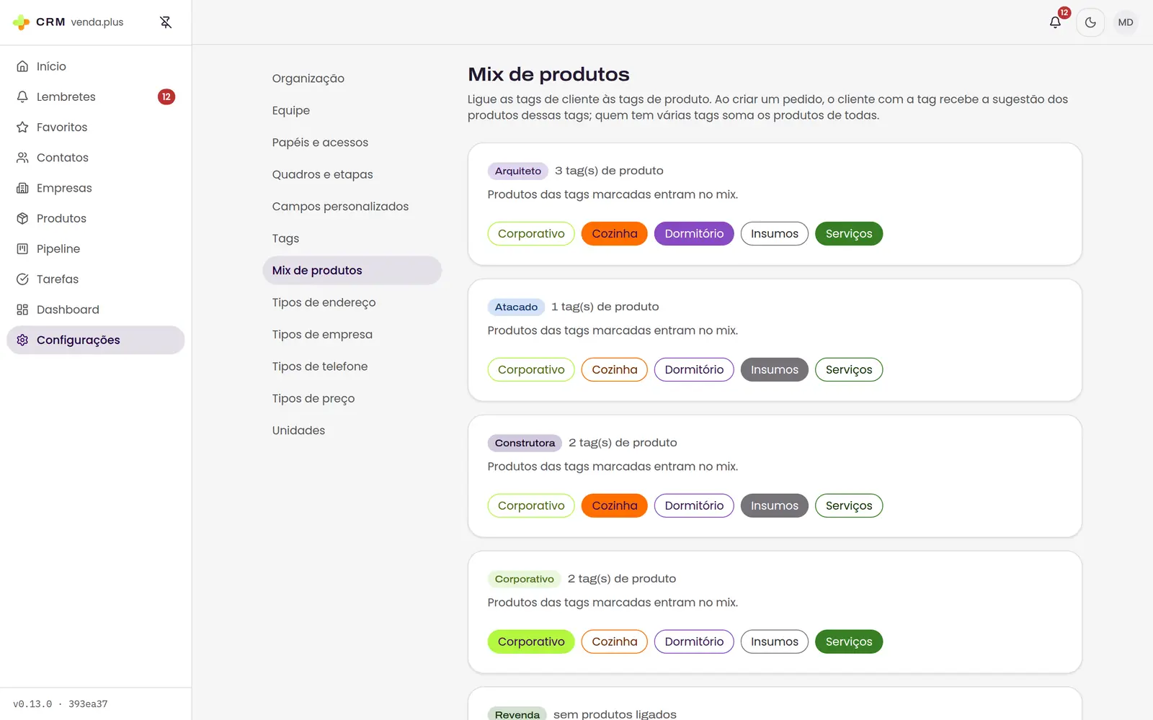Viewport: 1153px width, 720px height.
Task: Disable Cozinha tag in Arquiteto card
Action: 615,234
